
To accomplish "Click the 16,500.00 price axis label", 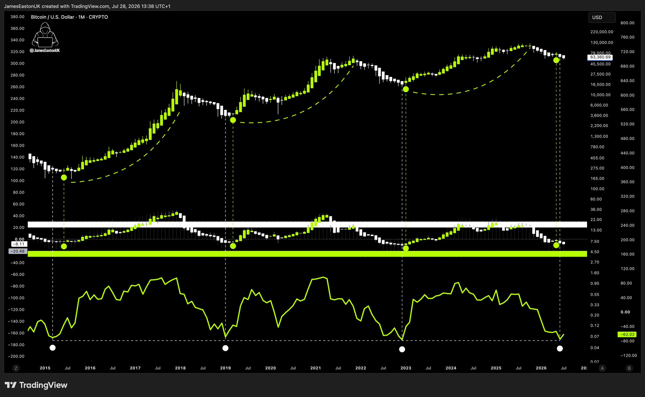I will click(601, 85).
